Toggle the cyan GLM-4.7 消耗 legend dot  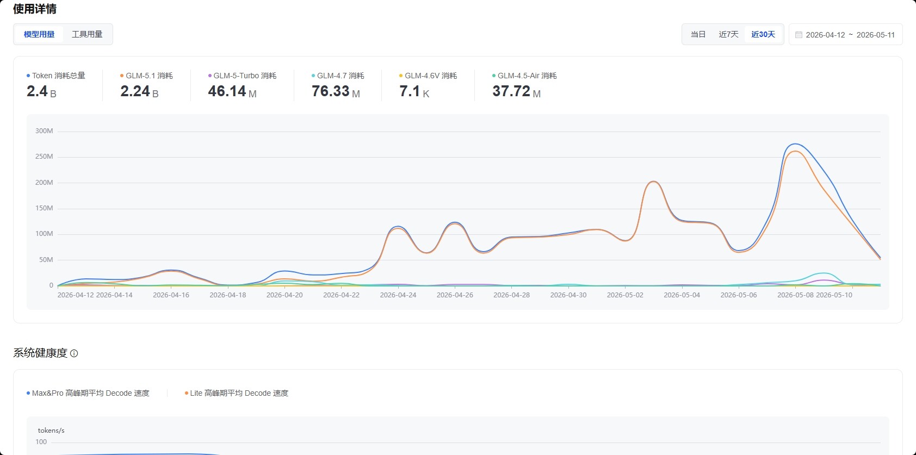tap(313, 76)
